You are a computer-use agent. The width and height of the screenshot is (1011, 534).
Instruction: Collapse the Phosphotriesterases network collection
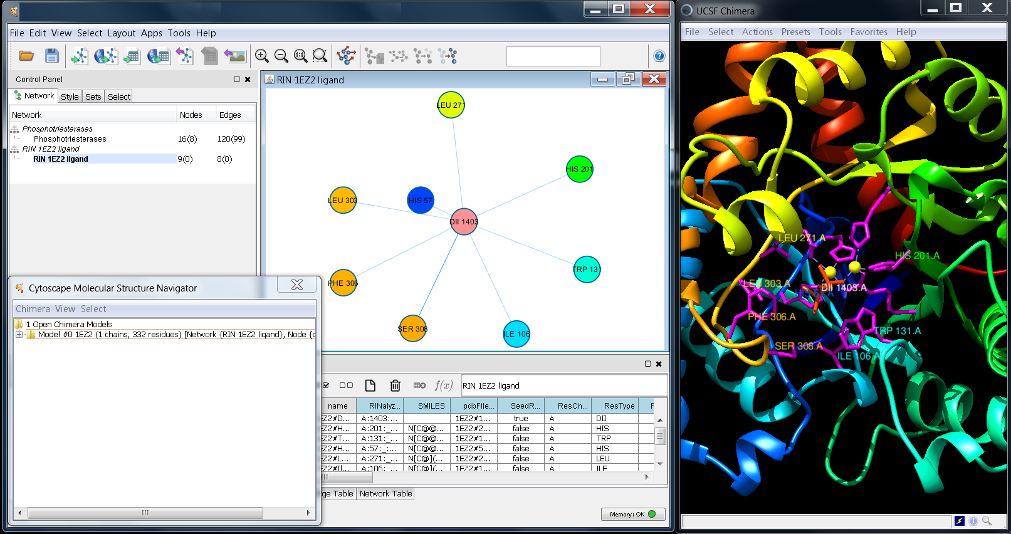click(14, 129)
